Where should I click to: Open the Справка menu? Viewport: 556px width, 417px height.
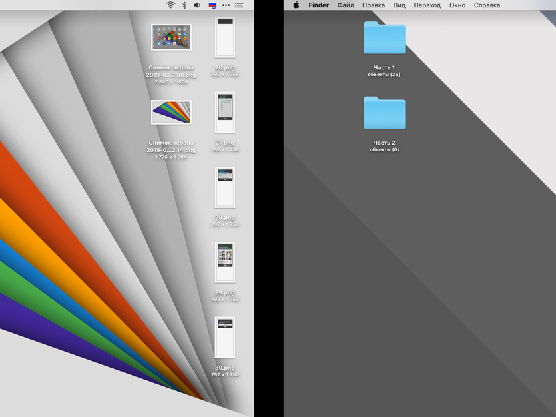pos(487,5)
